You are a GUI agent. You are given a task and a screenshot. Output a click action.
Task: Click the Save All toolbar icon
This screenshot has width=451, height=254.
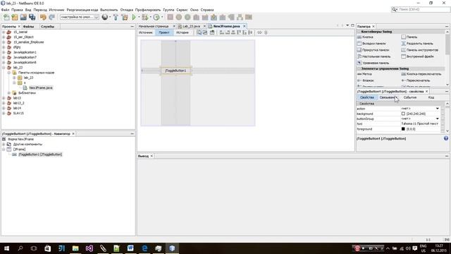pyautogui.click(x=32, y=17)
